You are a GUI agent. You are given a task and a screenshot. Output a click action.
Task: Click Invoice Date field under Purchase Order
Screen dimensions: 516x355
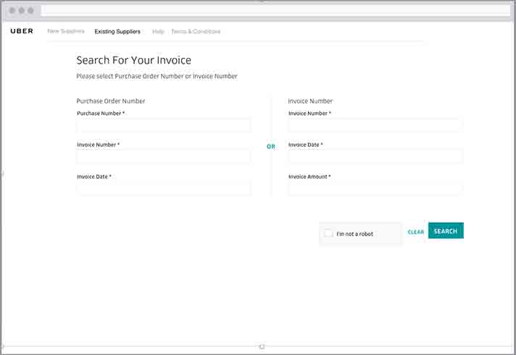point(163,189)
